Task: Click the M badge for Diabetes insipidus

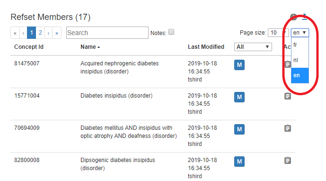Action: click(x=239, y=97)
